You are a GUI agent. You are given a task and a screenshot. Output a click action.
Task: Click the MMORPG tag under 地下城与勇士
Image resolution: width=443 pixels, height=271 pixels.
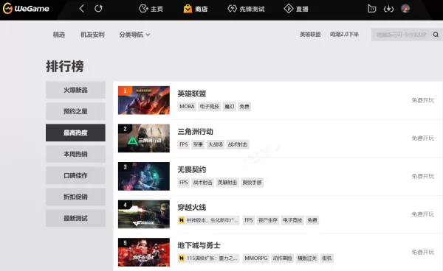point(256,258)
